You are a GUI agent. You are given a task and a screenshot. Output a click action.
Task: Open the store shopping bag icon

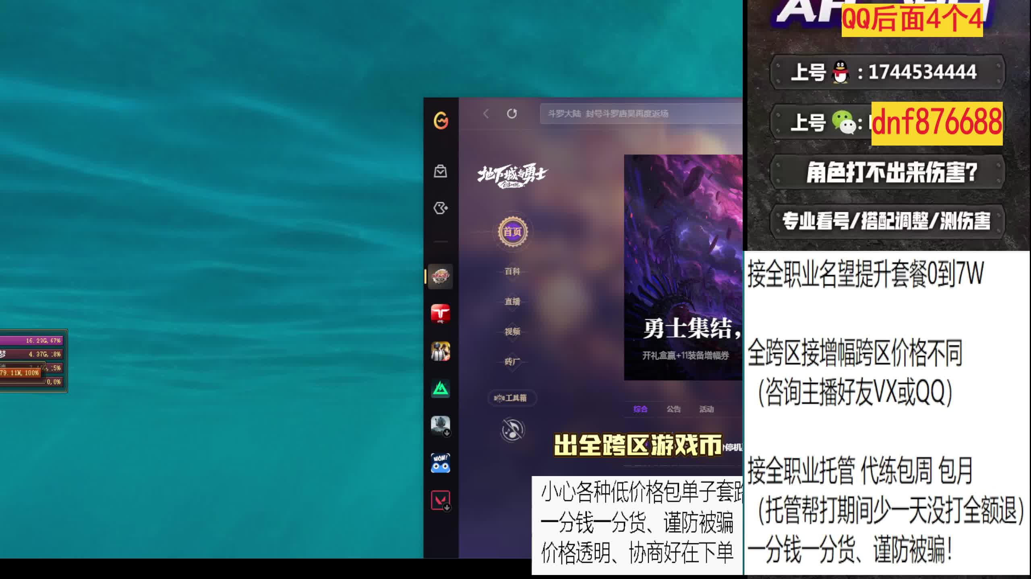(440, 171)
